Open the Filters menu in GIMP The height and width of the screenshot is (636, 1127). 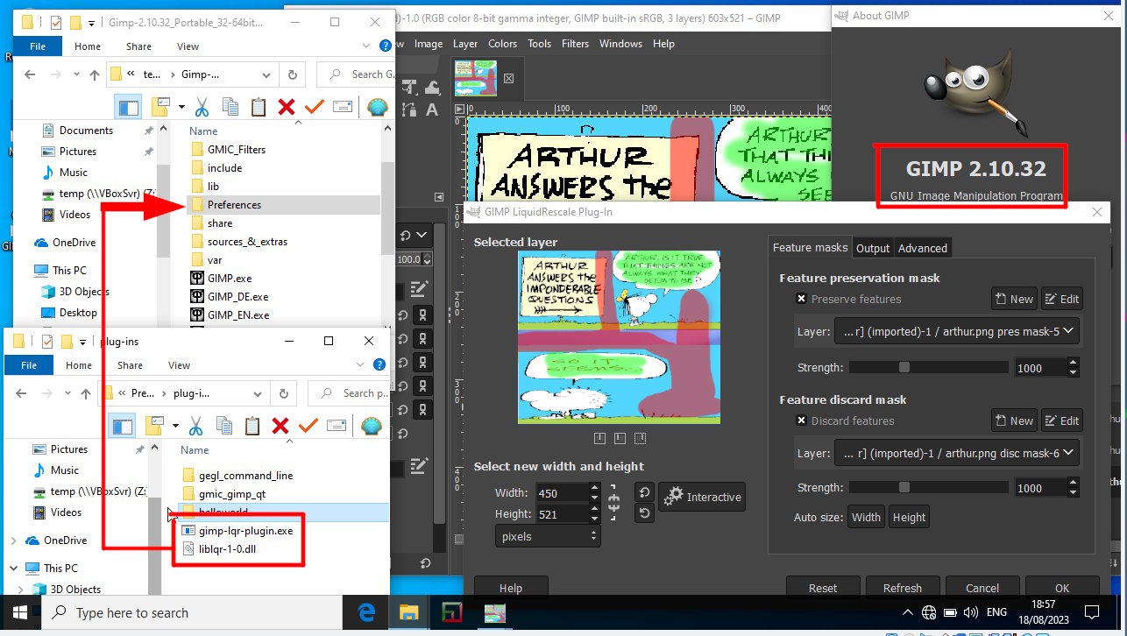[x=575, y=44]
